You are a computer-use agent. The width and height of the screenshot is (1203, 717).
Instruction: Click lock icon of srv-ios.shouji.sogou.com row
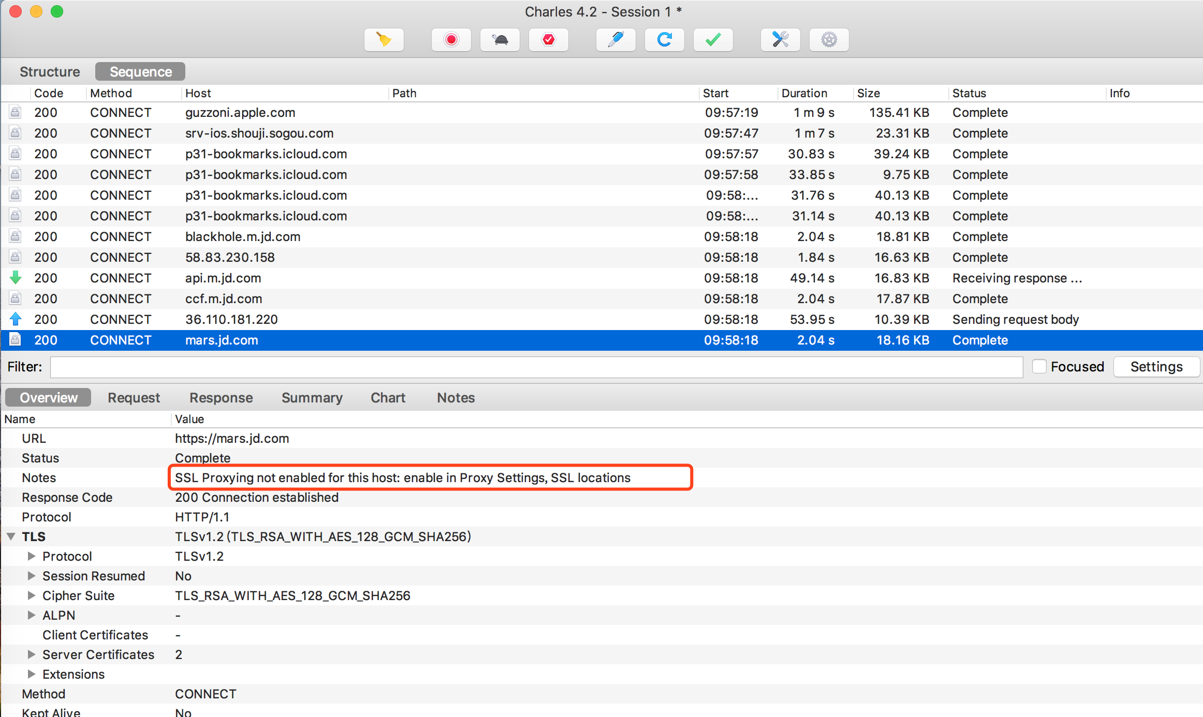(x=16, y=133)
